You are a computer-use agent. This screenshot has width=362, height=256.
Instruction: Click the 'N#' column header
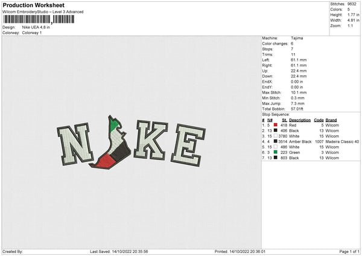point(270,120)
